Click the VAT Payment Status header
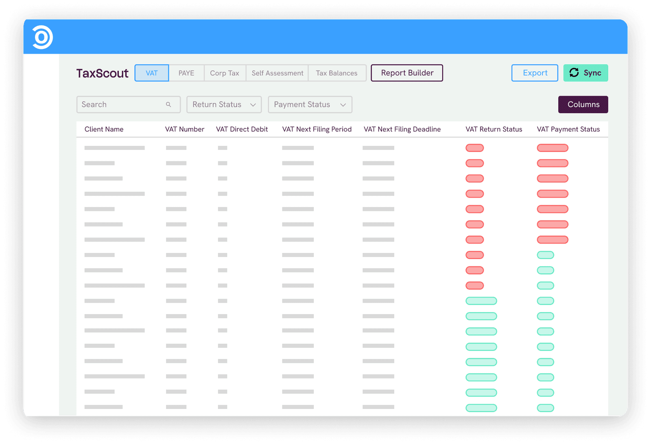651x444 pixels. click(568, 129)
